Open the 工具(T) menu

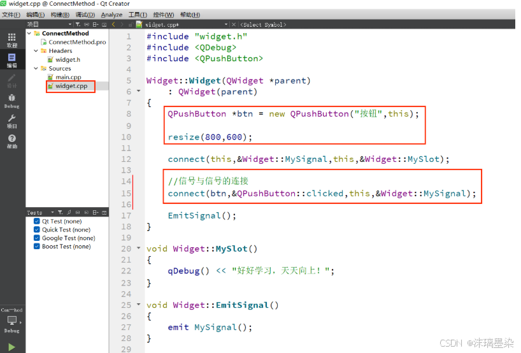click(x=138, y=15)
